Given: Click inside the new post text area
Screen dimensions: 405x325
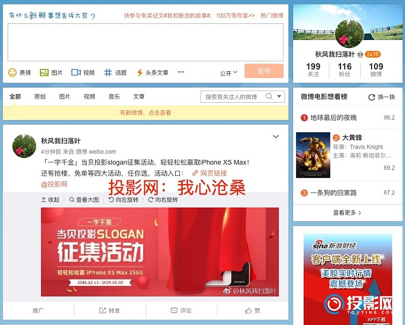Looking at the screenshot, I should point(145,42).
